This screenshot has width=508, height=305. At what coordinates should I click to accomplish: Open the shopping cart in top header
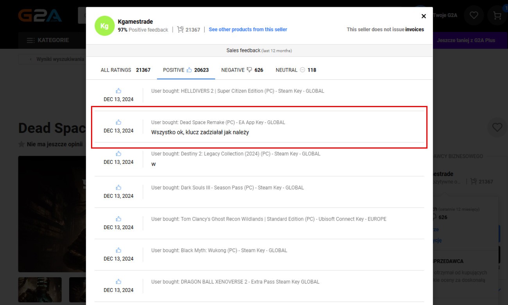click(x=497, y=15)
